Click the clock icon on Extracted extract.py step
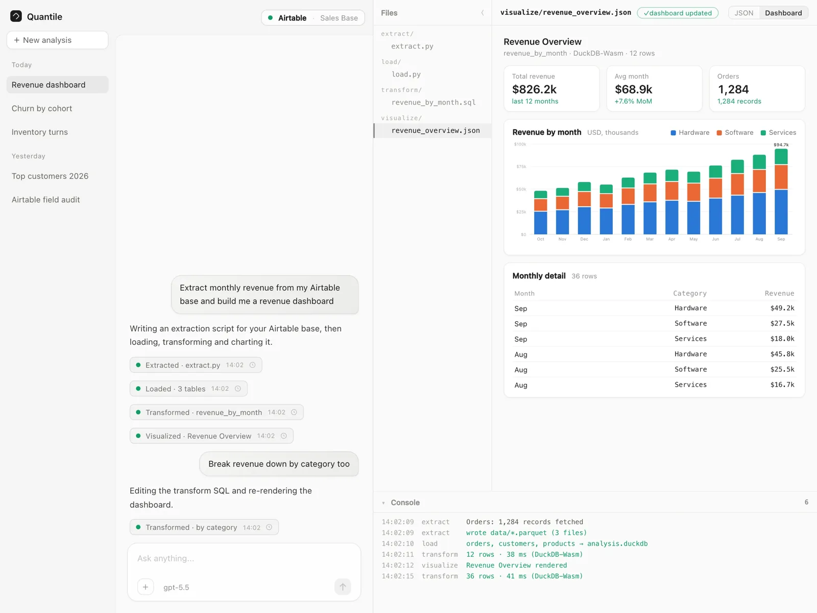817x613 pixels. point(252,365)
